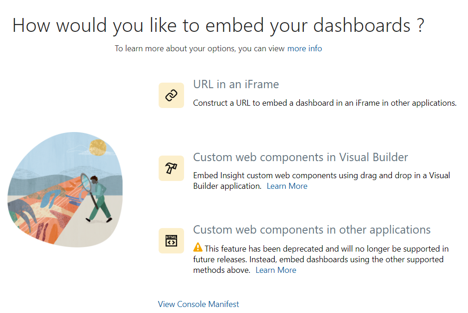Pick the deprecated custom web components icon
The width and height of the screenshot is (468, 313).
(171, 241)
